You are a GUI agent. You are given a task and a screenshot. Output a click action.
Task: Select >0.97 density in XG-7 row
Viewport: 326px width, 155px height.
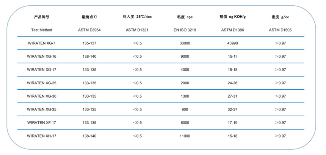pos(281,43)
